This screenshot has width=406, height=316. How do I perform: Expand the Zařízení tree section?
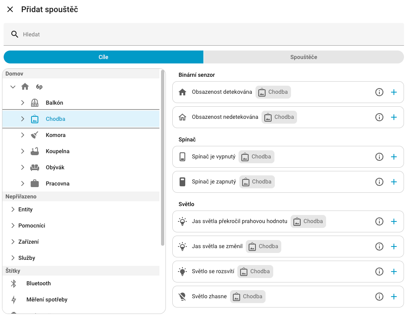(x=13, y=241)
